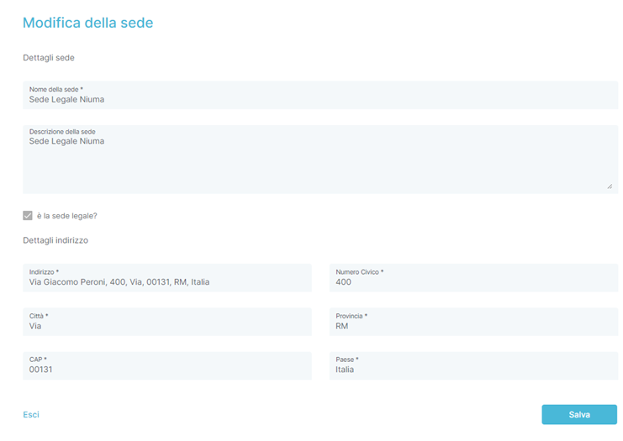Click the 'Indirizzo *' field label
623x441 pixels.
[44, 272]
